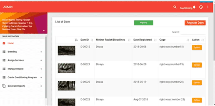The height and width of the screenshot is (106, 215).
Task: Click date cell 2018-06-28
Action: click(x=140, y=64)
